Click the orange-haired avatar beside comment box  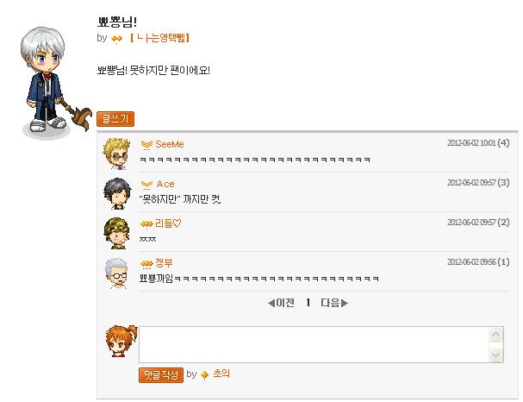point(121,342)
